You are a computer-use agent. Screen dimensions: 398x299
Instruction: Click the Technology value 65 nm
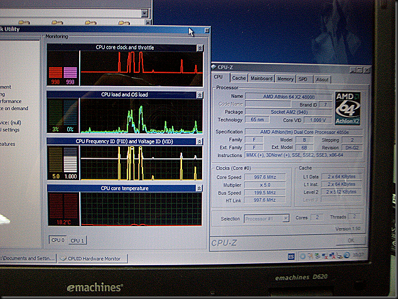(x=257, y=119)
